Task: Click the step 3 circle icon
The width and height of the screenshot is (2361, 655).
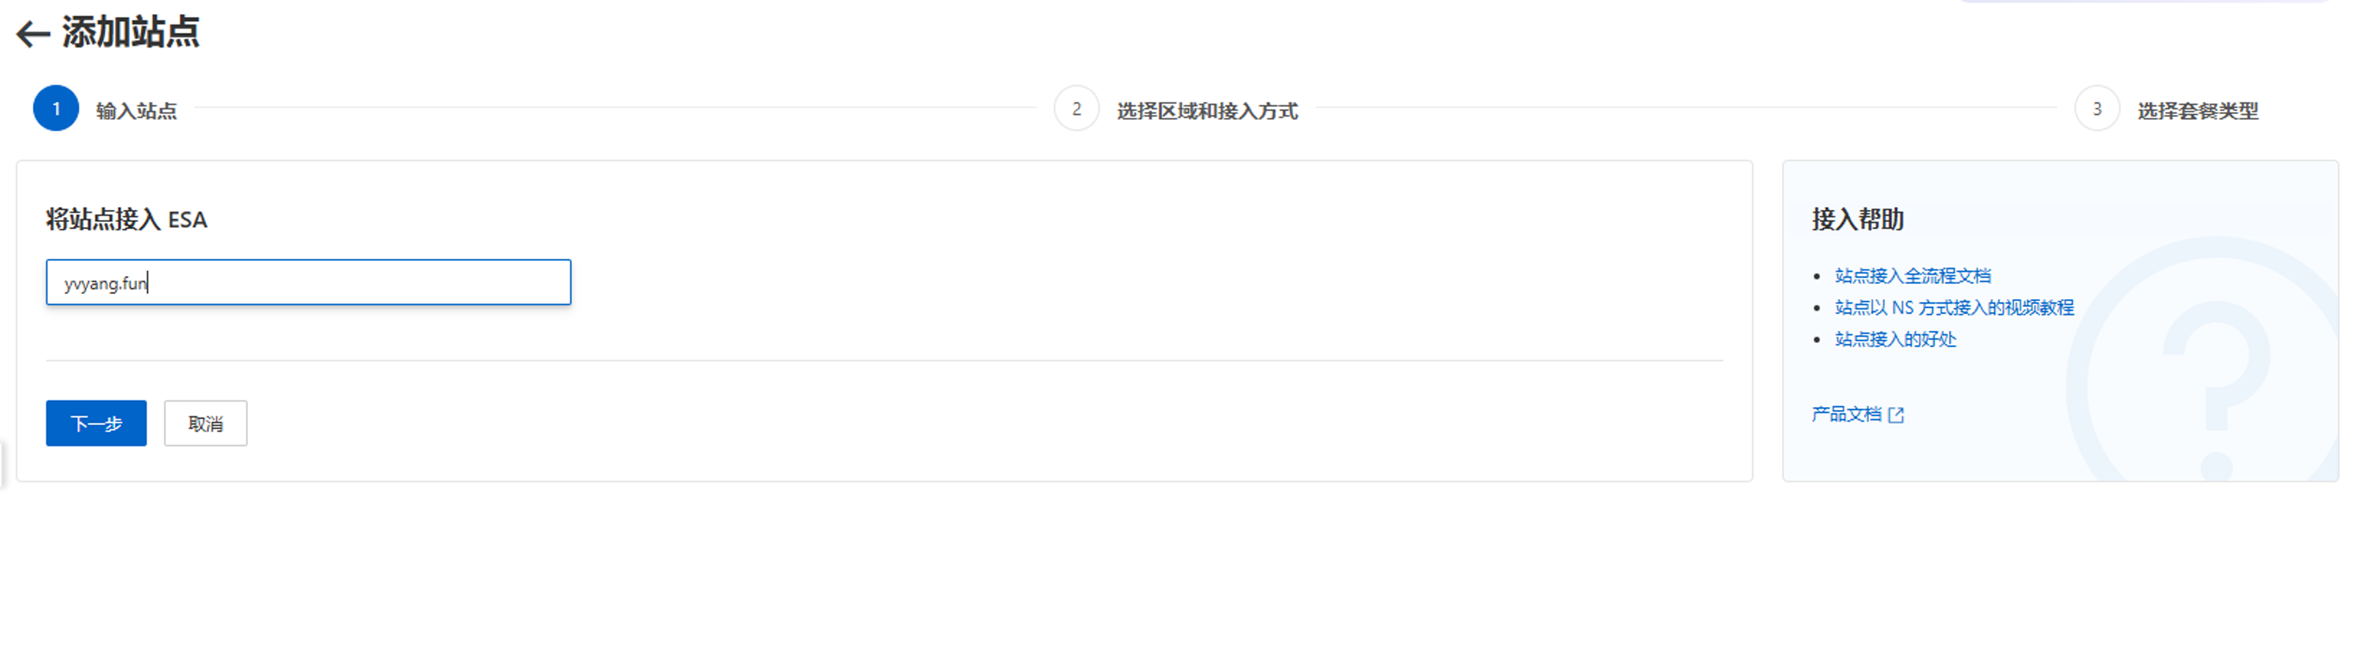Action: [x=2096, y=109]
